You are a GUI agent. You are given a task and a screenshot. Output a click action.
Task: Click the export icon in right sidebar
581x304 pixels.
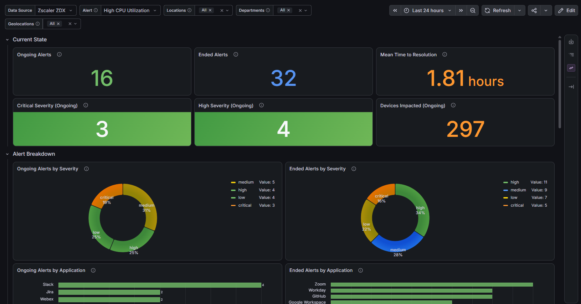571,42
